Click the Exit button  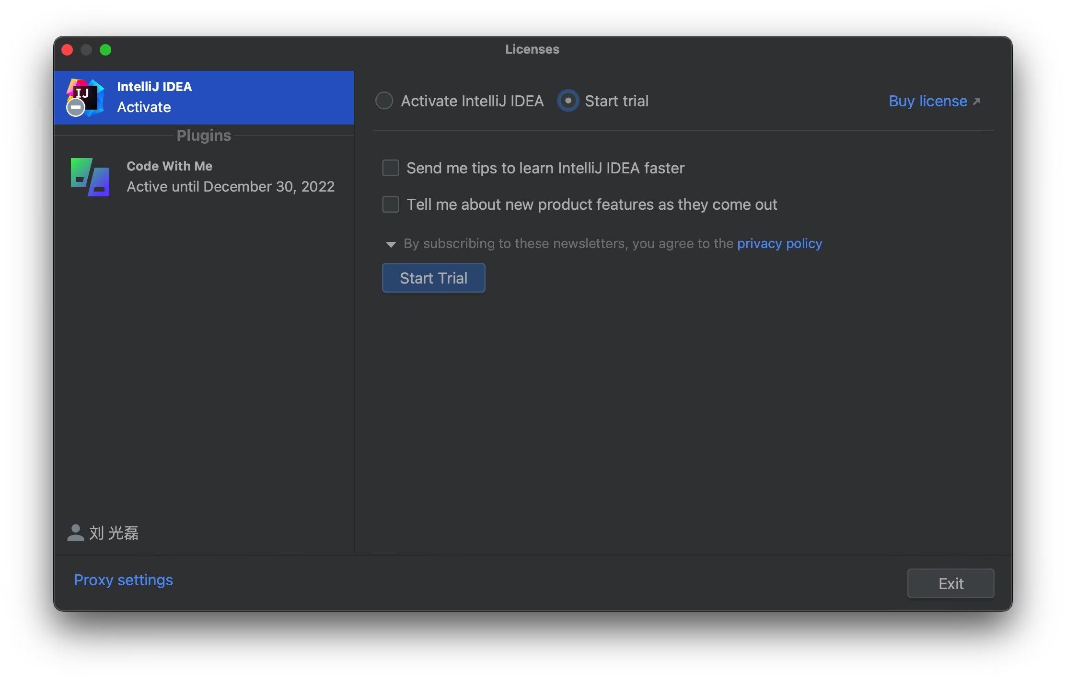[950, 583]
